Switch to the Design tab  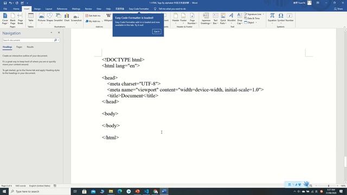(37, 9)
